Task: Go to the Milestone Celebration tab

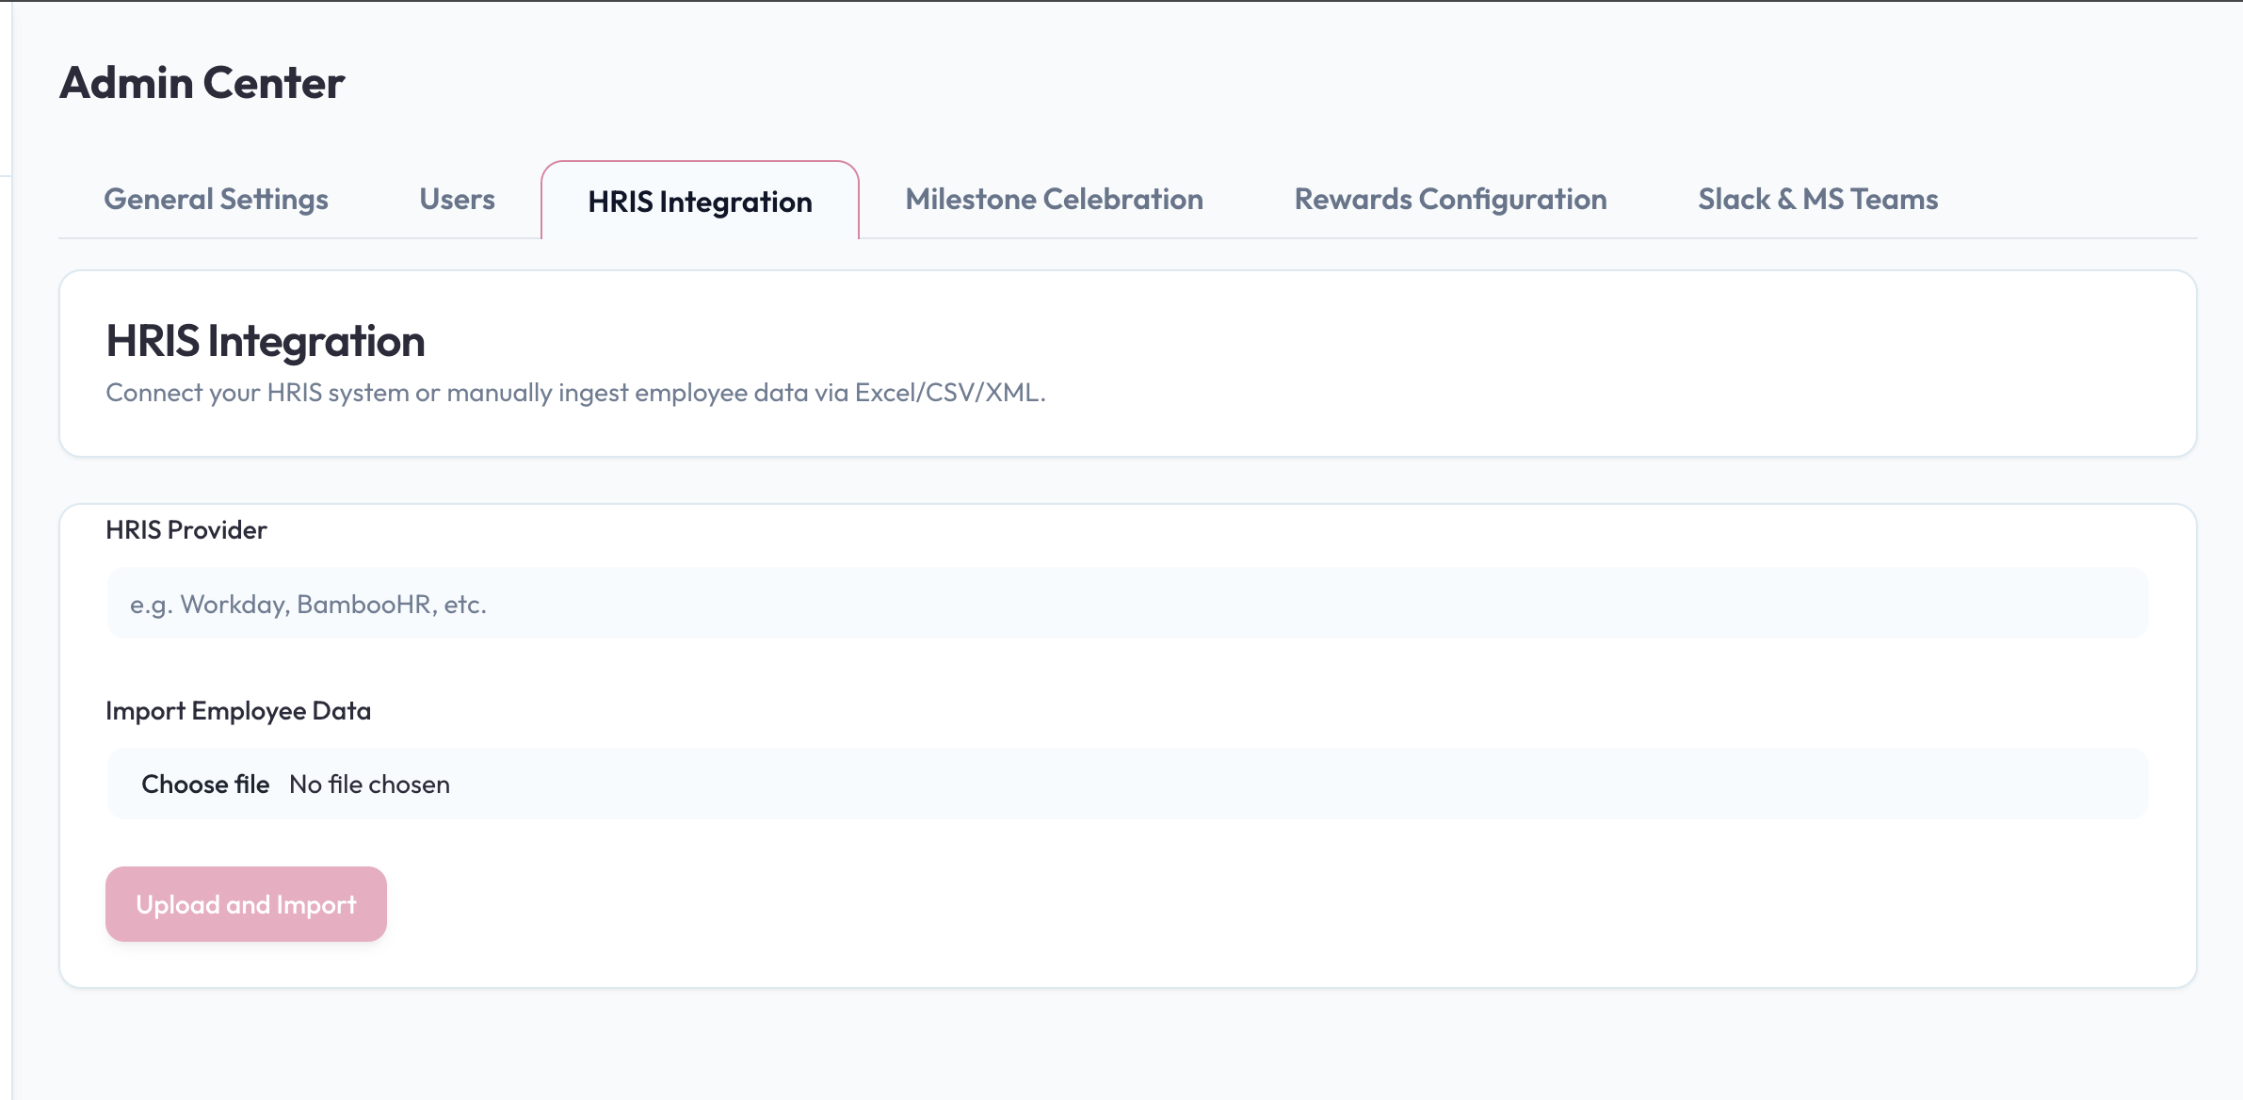Action: pos(1054,200)
